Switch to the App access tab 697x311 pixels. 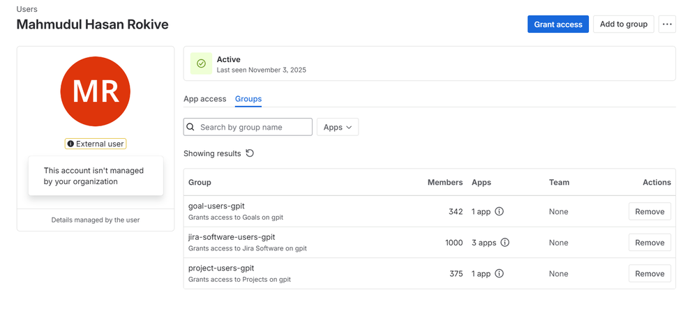(x=205, y=99)
